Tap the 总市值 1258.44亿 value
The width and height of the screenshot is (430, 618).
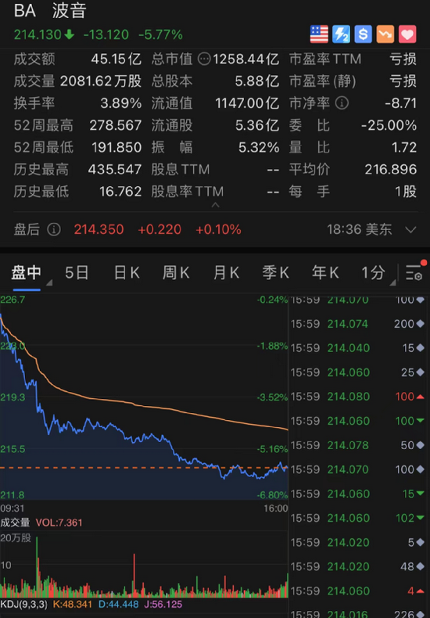246,59
